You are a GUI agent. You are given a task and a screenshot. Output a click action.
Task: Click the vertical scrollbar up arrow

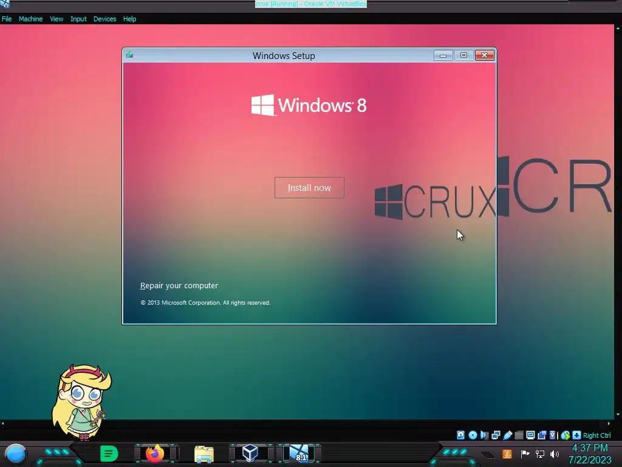(618, 28)
